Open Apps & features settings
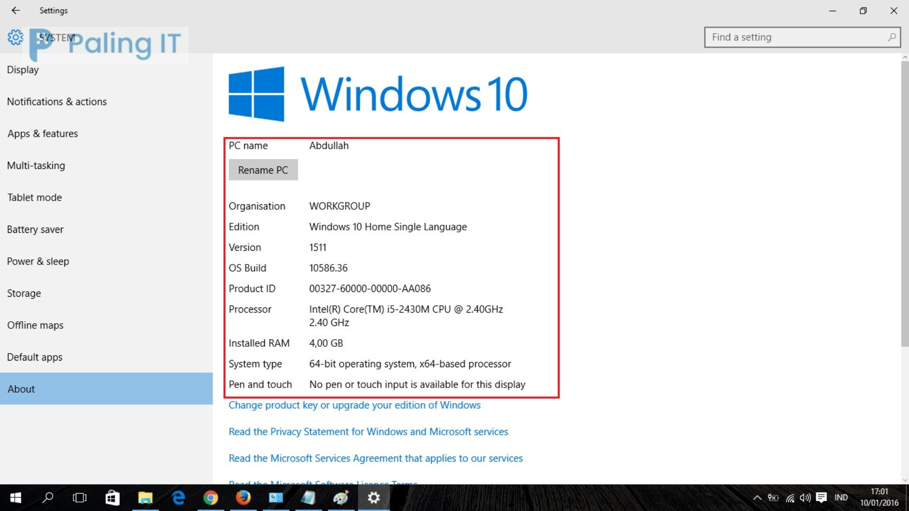The image size is (909, 511). point(106,133)
